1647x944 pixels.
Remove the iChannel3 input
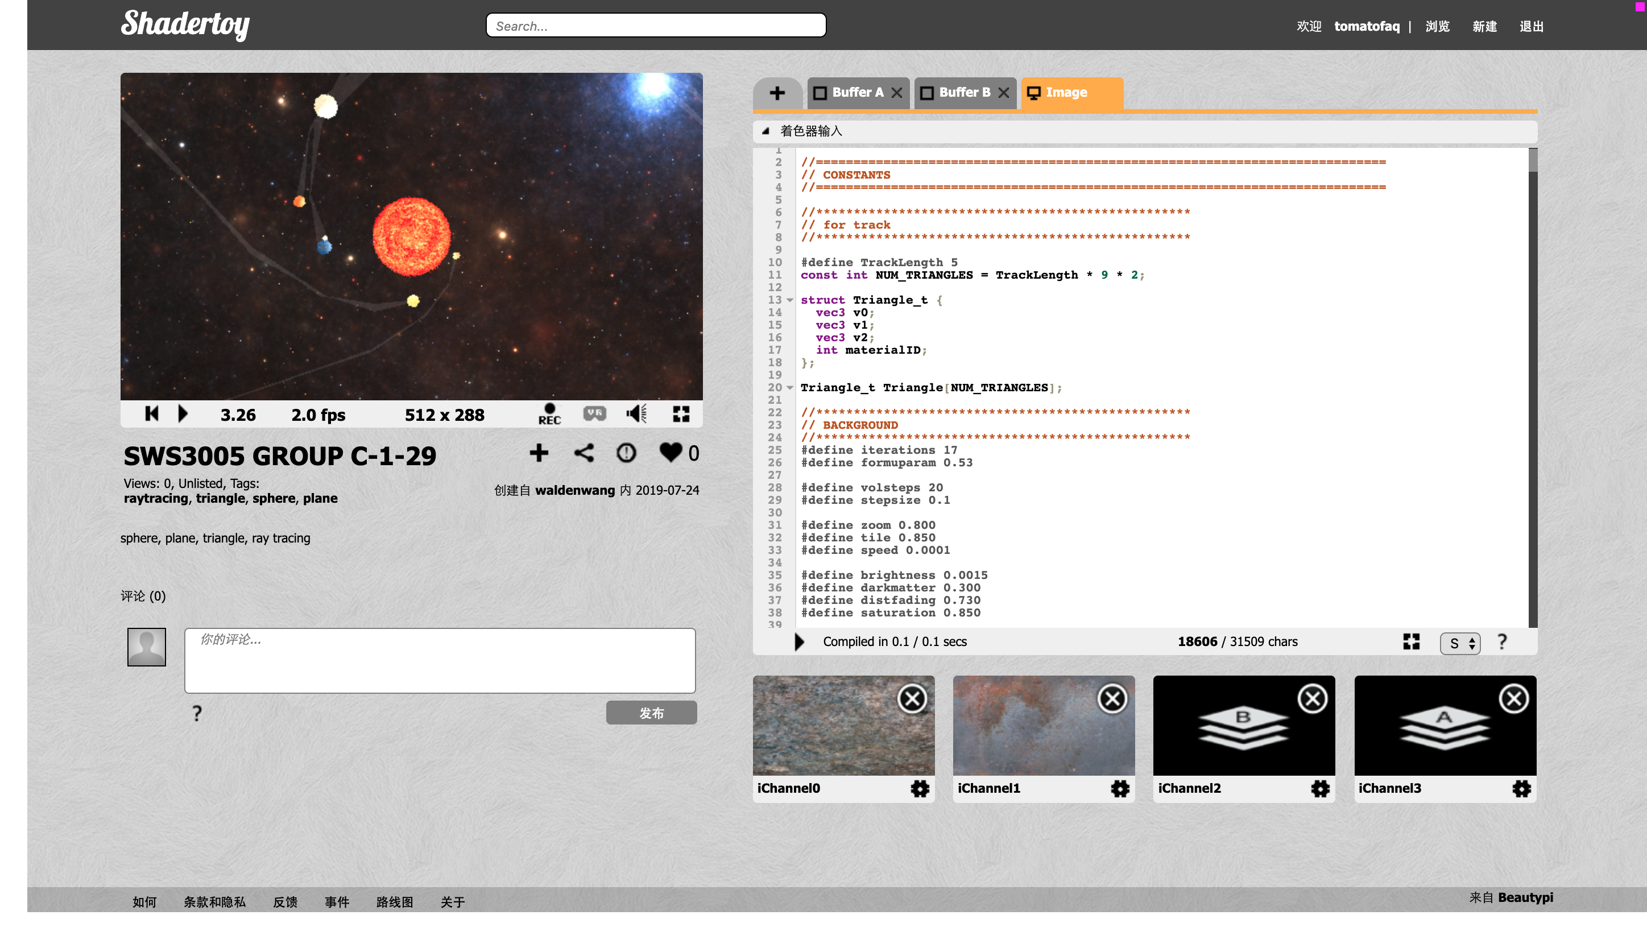click(x=1513, y=698)
